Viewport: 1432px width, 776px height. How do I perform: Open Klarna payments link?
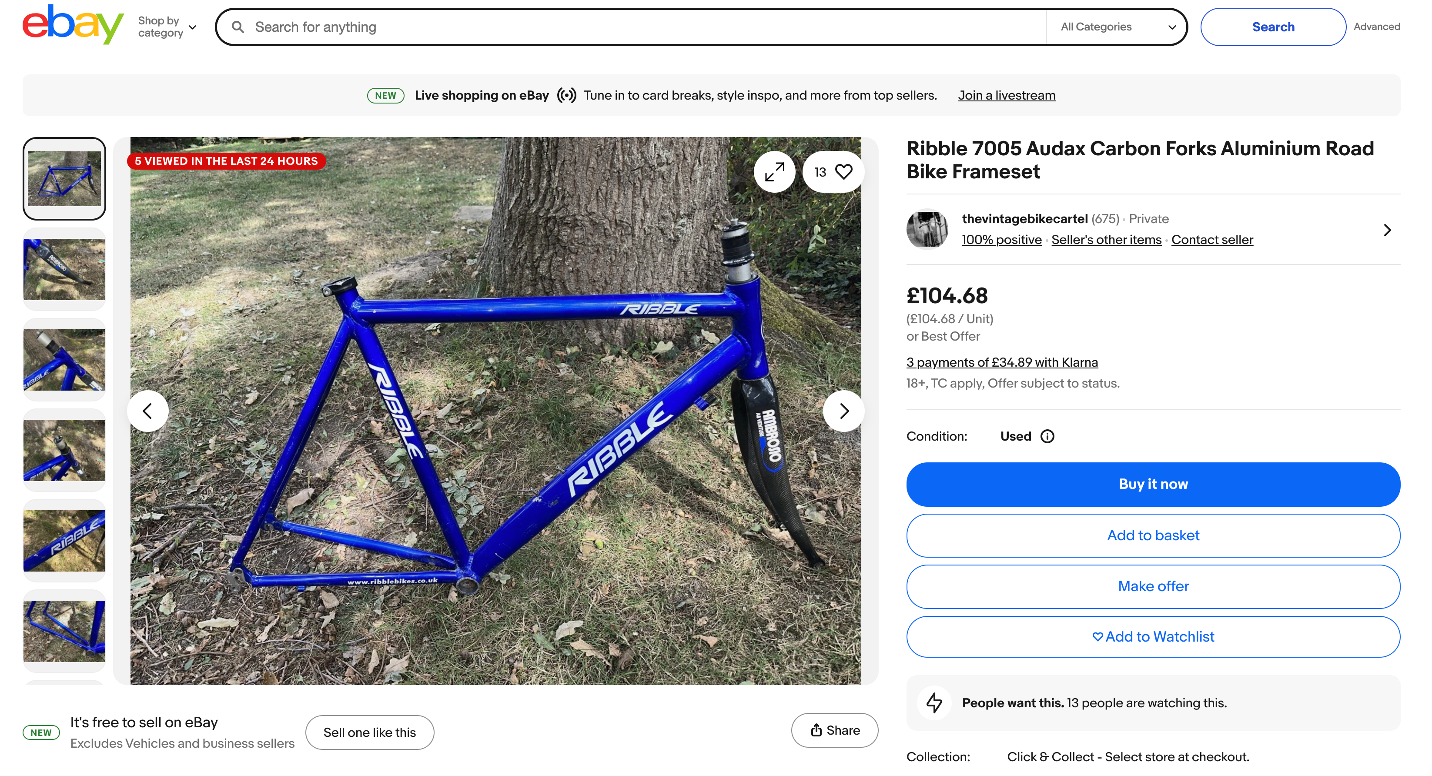coord(1002,362)
